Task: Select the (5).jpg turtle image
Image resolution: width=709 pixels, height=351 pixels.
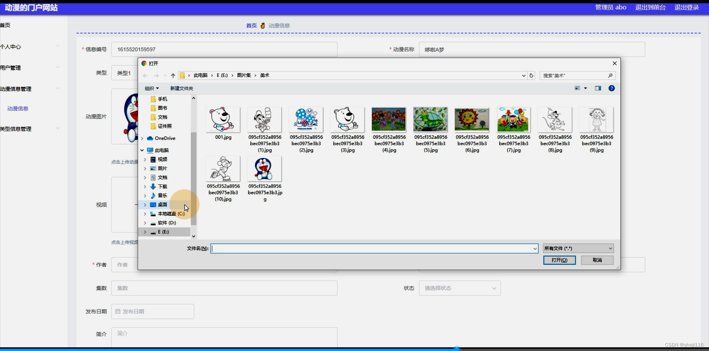Action: (431, 129)
